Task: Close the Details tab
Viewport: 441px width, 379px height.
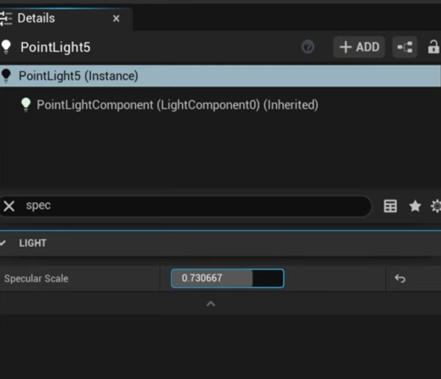Action: 116,19
